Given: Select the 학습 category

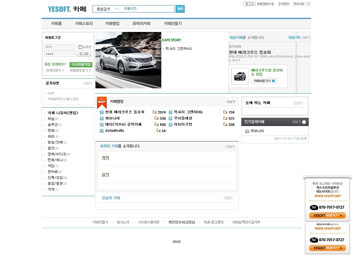Looking at the screenshot, I should pyautogui.click(x=53, y=119).
